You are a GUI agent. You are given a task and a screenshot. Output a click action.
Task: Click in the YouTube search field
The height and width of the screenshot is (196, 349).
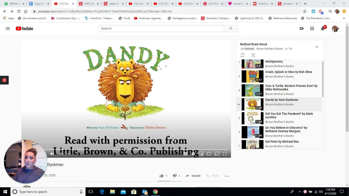click(x=161, y=28)
